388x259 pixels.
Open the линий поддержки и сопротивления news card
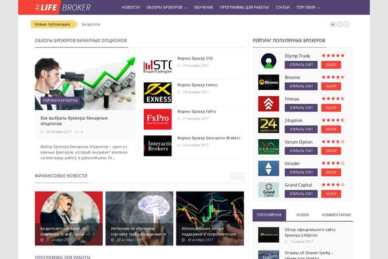click(210, 218)
